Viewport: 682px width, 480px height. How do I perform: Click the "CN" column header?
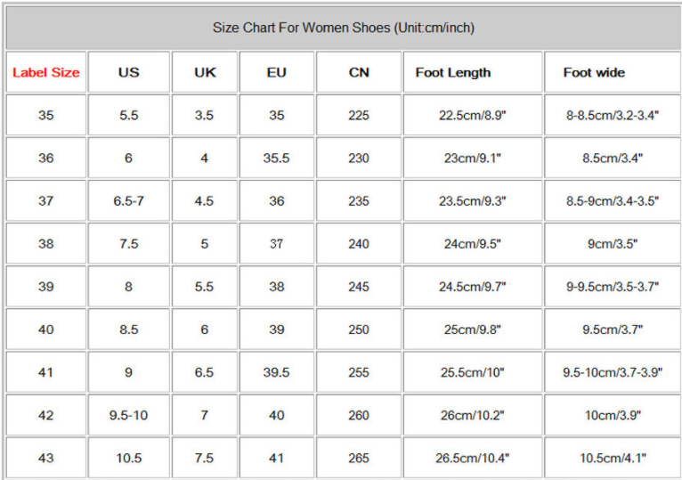pos(359,73)
